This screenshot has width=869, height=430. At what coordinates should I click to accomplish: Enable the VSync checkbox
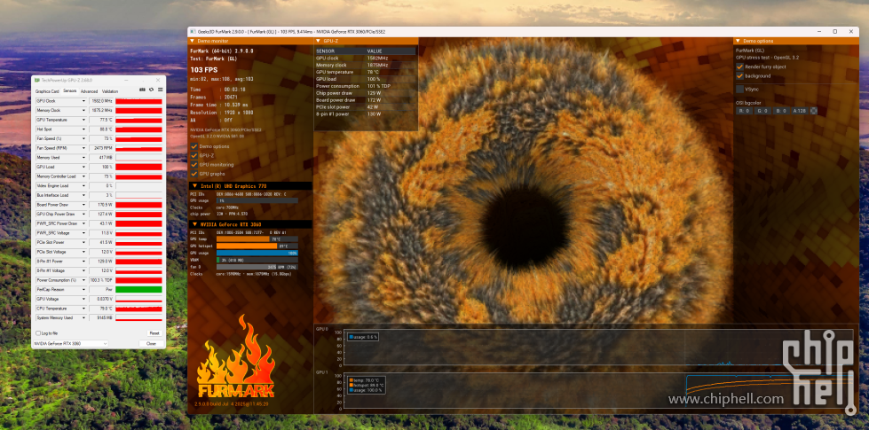pyautogui.click(x=740, y=89)
